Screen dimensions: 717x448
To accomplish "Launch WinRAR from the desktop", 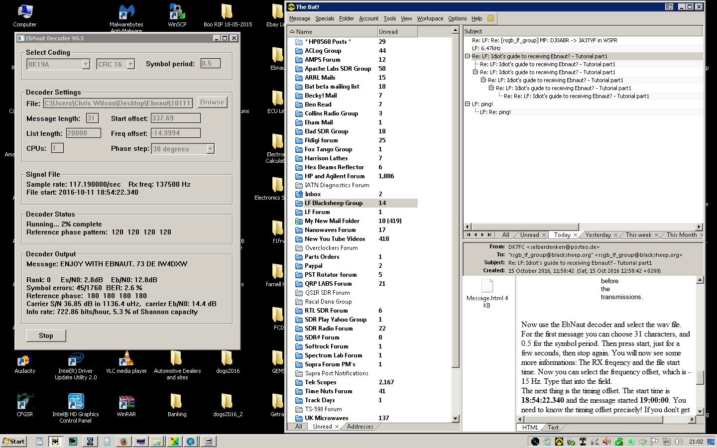I will tap(126, 406).
